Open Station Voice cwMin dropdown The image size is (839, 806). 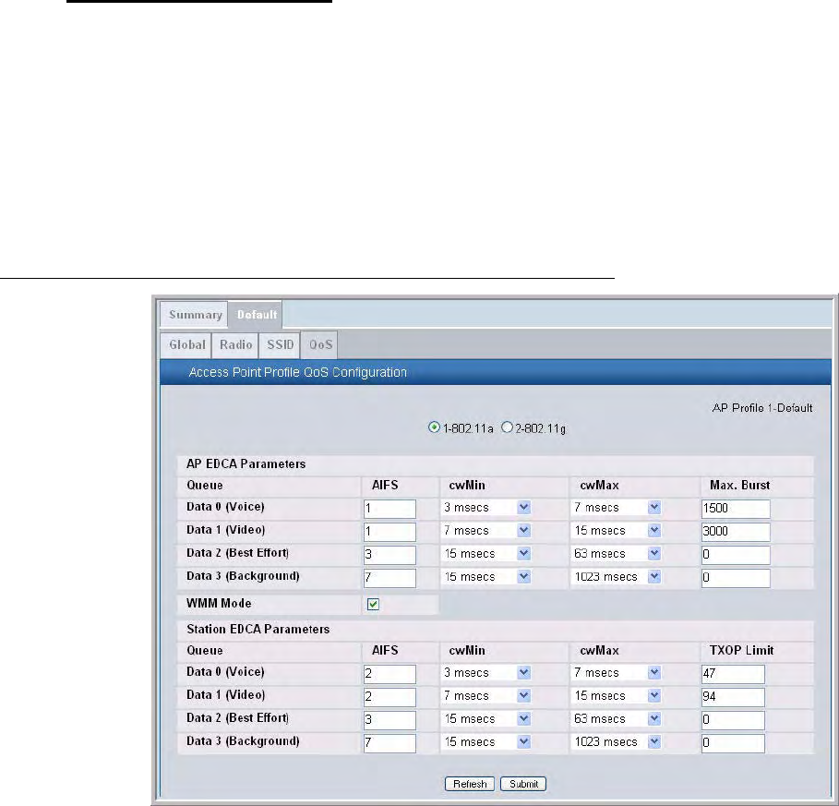(x=486, y=673)
